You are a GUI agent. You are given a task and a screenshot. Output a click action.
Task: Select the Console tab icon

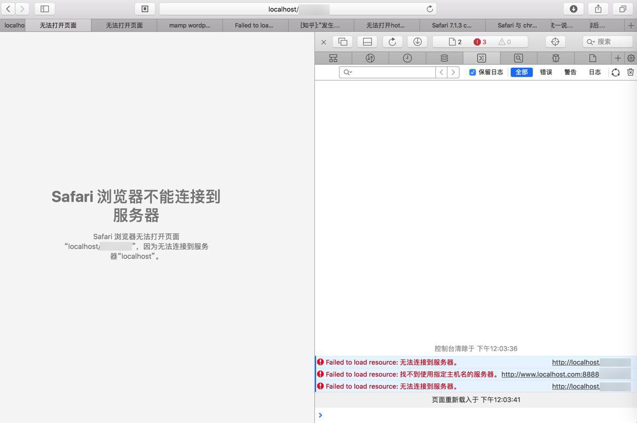(481, 58)
